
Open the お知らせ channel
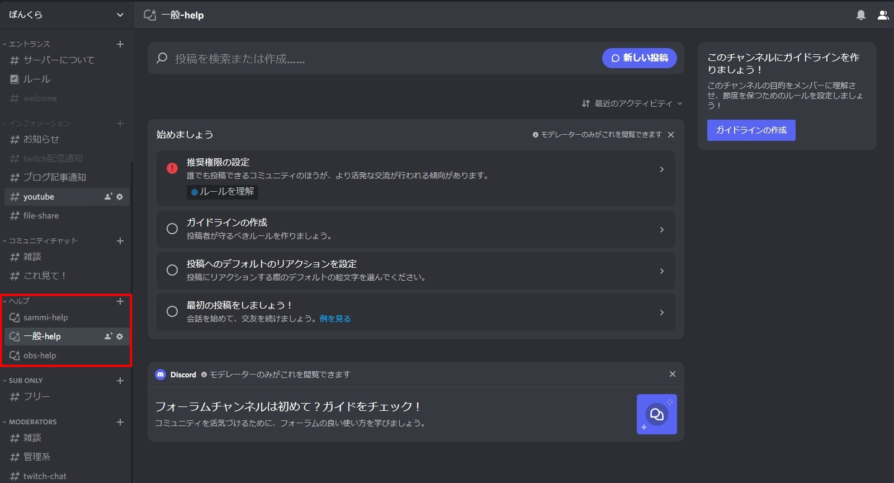click(x=67, y=139)
